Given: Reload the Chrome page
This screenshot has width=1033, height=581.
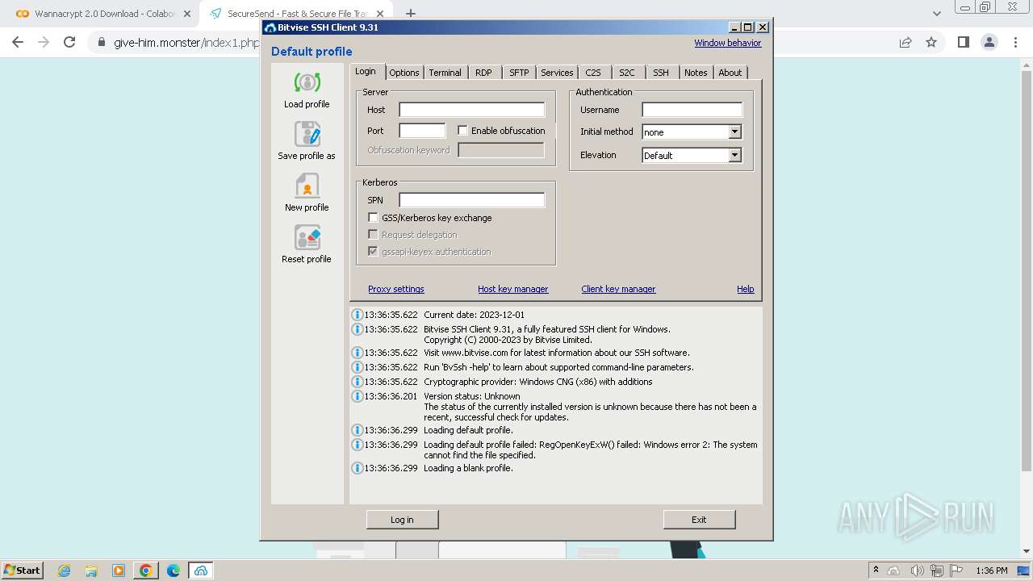Looking at the screenshot, I should click(x=69, y=42).
